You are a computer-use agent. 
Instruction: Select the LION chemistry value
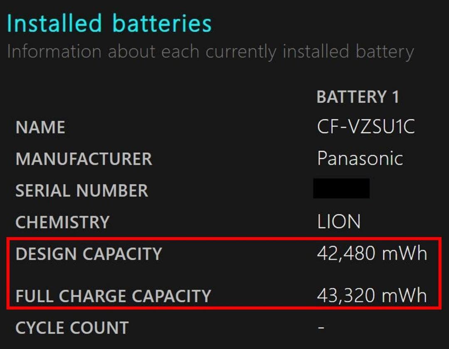(x=339, y=222)
